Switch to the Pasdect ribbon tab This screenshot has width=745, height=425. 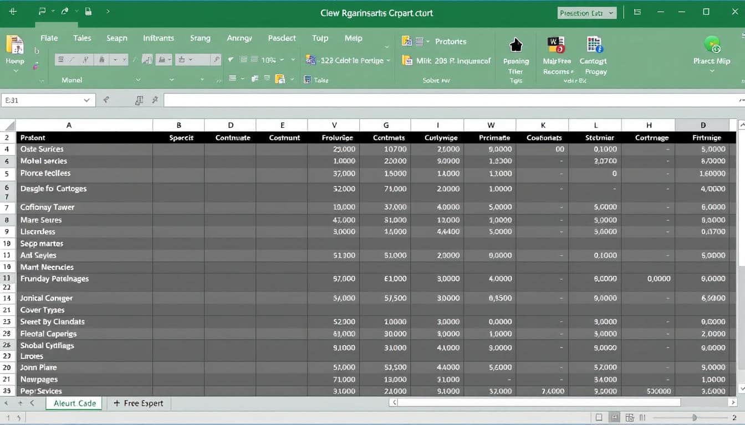point(282,38)
